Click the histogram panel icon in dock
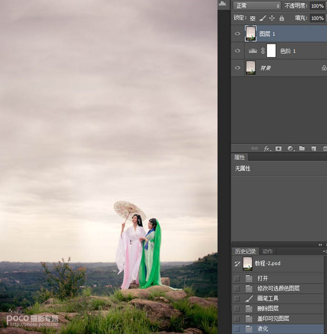Screen dimensions: 327x334 click(222, 3)
